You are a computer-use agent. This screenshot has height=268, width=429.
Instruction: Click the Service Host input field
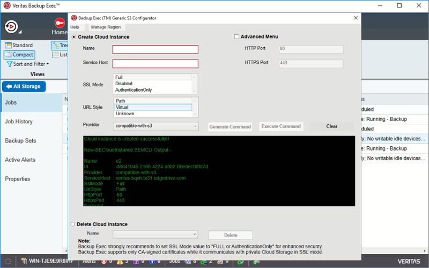coord(156,64)
